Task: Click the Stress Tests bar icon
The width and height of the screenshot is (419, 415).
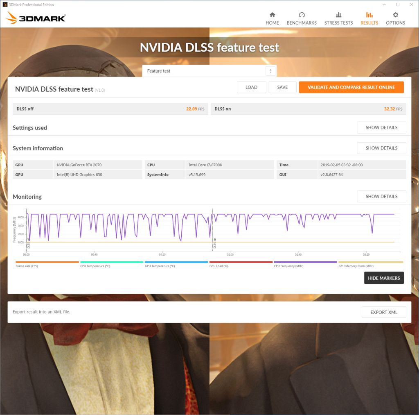Action: click(338, 15)
